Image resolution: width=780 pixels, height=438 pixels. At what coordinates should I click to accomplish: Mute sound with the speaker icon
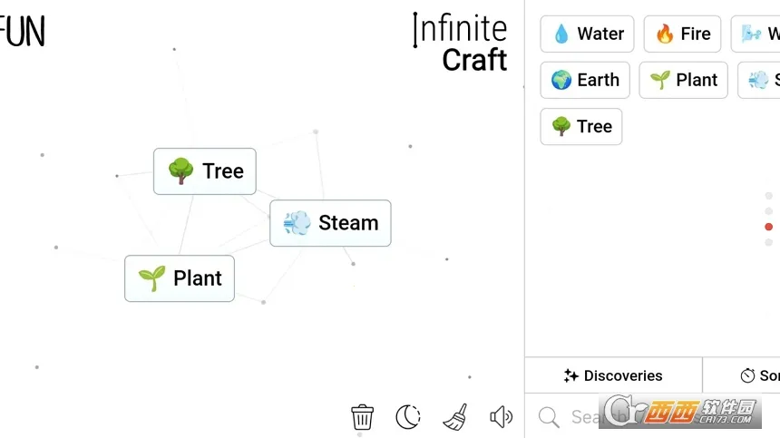(501, 417)
